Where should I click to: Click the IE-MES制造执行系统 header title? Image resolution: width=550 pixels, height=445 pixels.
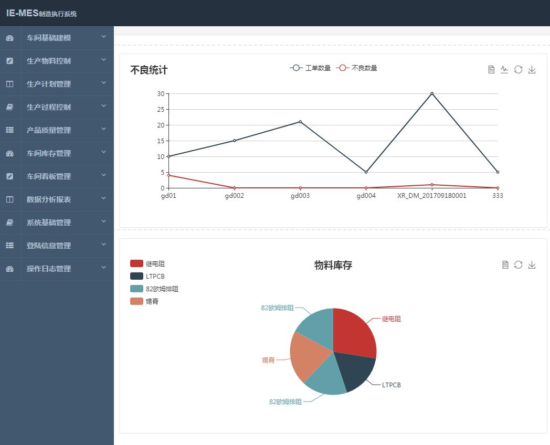[41, 13]
